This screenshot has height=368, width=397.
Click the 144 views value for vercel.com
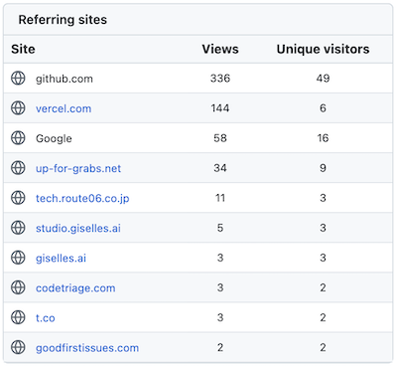pyautogui.click(x=220, y=108)
